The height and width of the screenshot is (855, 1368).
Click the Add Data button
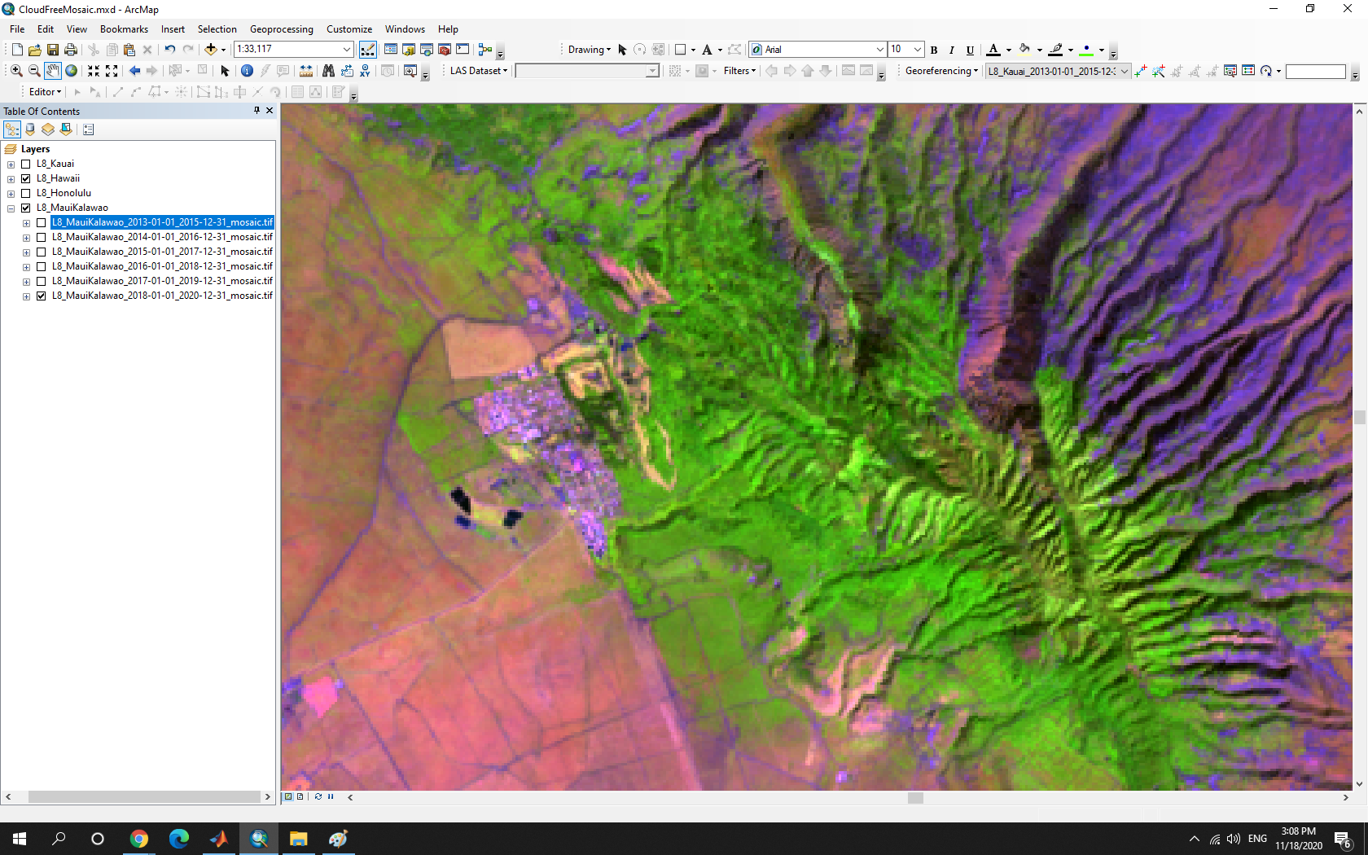[x=210, y=50]
